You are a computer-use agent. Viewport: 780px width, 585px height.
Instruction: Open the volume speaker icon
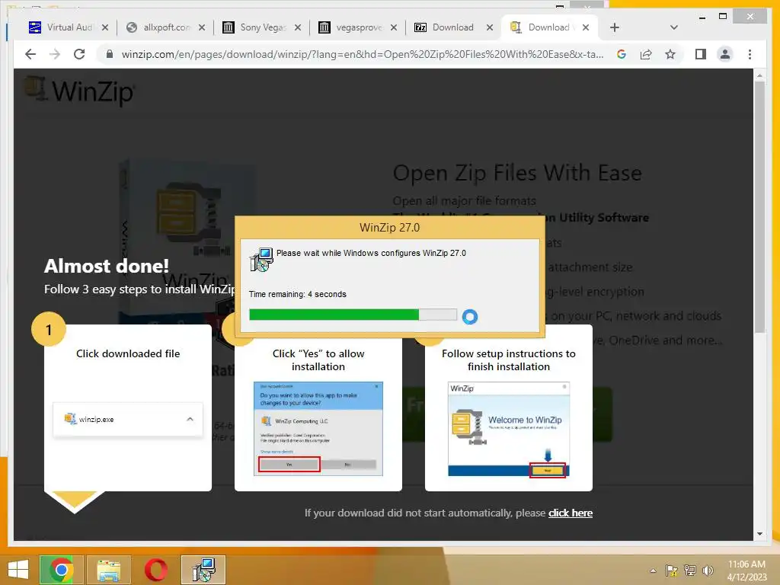coord(708,571)
